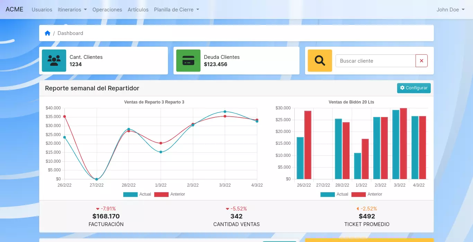The image size is (473, 242).
Task: Click the orange left arrow beside -2.52%
Action: coord(358,209)
